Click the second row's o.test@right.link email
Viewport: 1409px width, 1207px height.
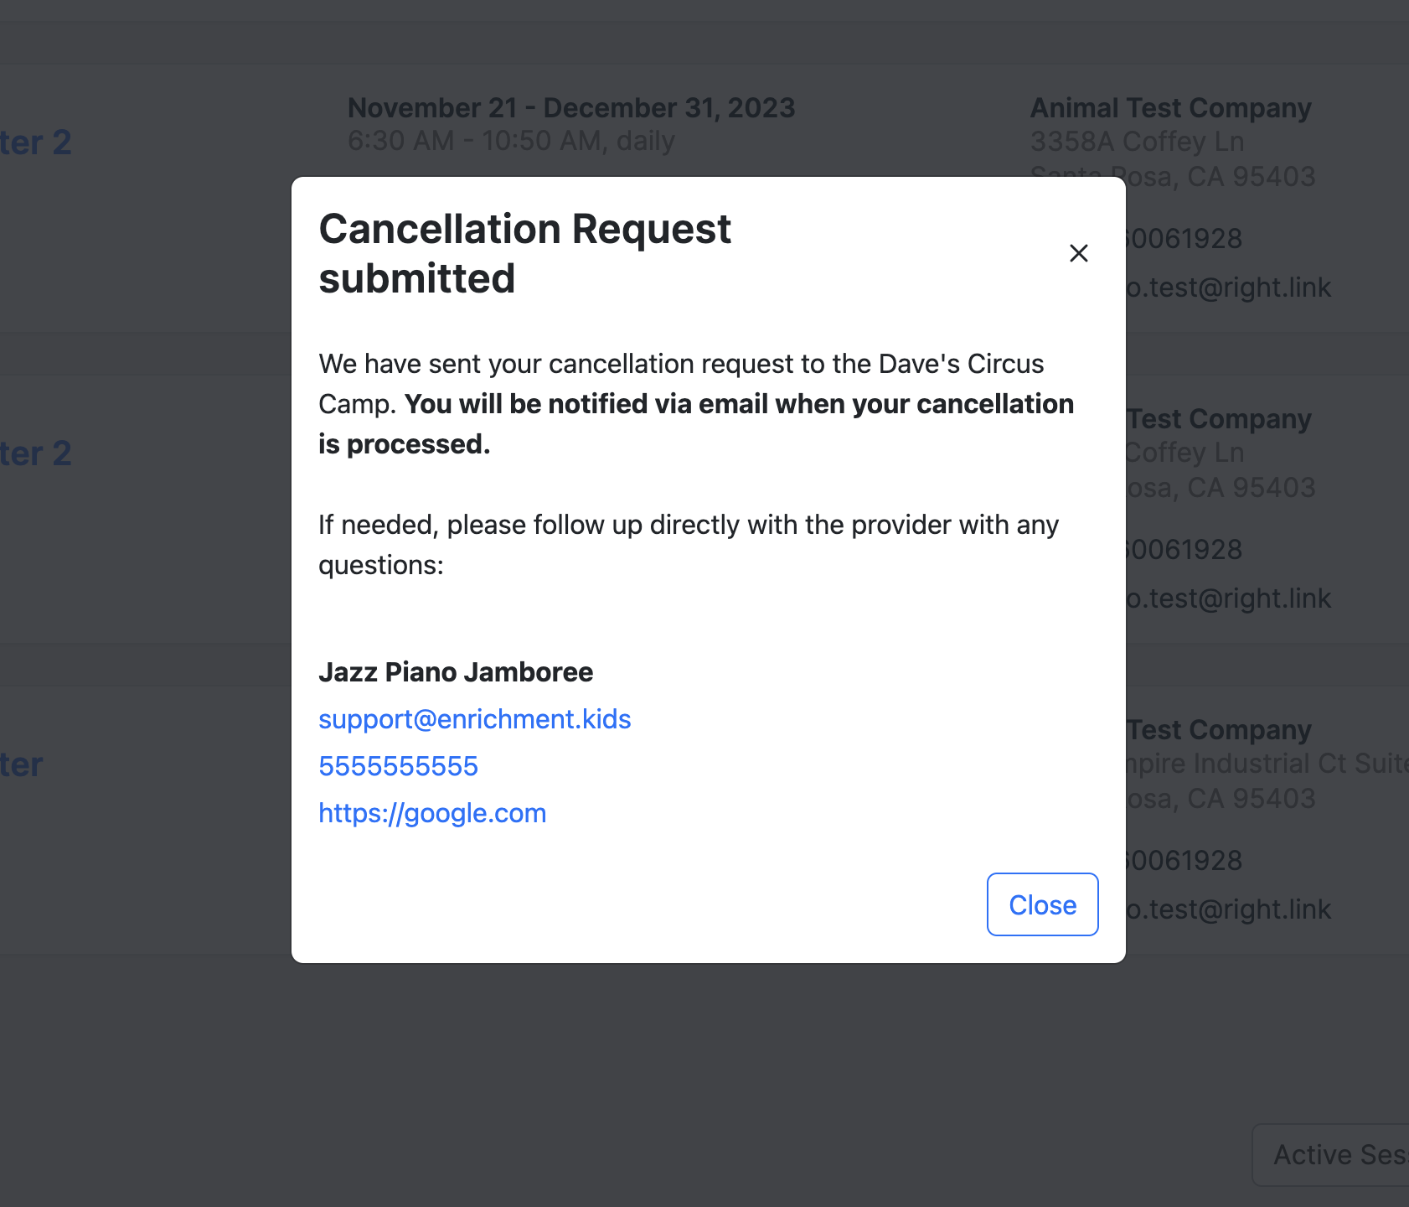click(x=1229, y=598)
